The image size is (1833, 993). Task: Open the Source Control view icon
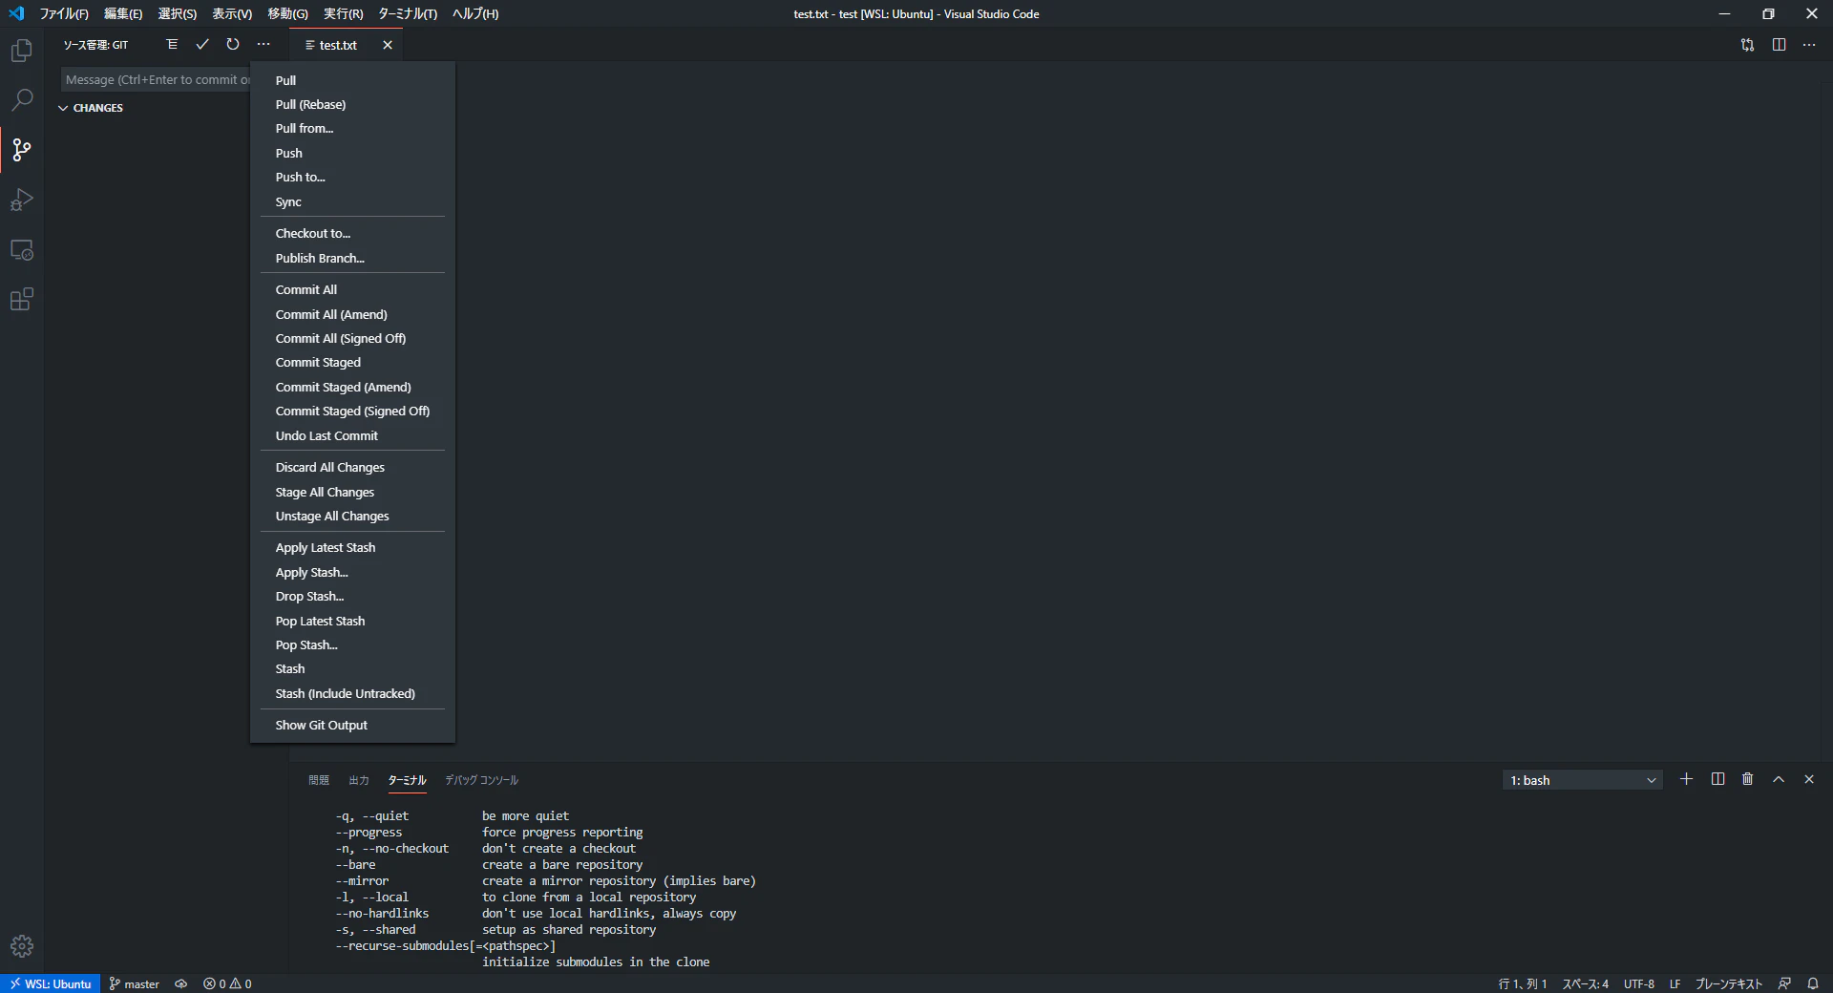coord(21,150)
